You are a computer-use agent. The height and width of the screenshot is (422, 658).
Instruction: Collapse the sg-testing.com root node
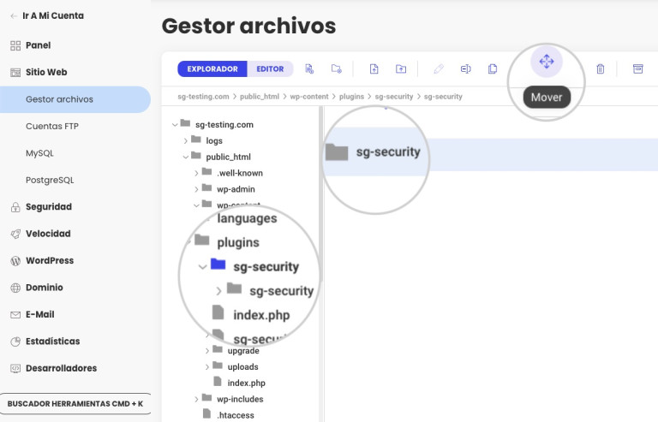coord(175,125)
